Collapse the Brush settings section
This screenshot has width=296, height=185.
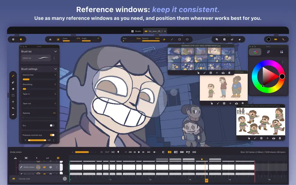(x=56, y=69)
